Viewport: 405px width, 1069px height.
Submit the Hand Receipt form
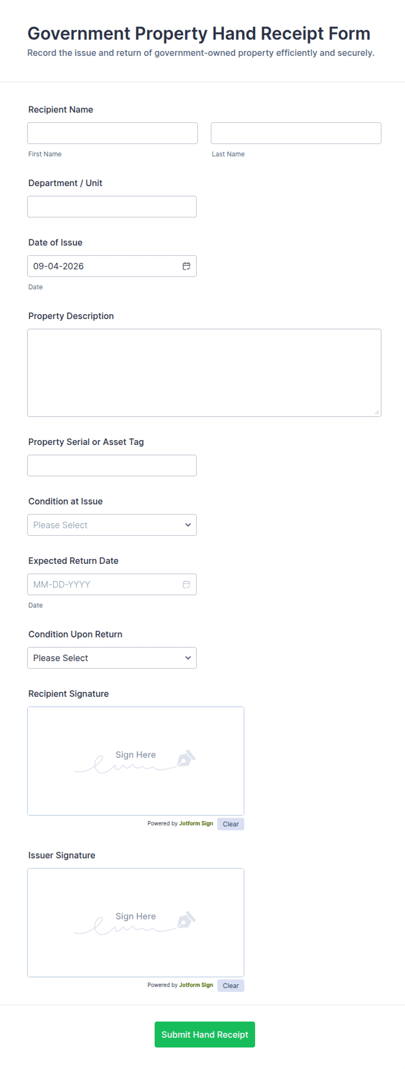pos(205,1035)
